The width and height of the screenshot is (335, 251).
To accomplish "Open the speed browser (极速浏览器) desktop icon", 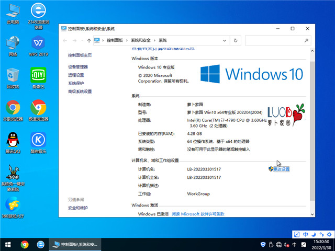I will [x=38, y=110].
